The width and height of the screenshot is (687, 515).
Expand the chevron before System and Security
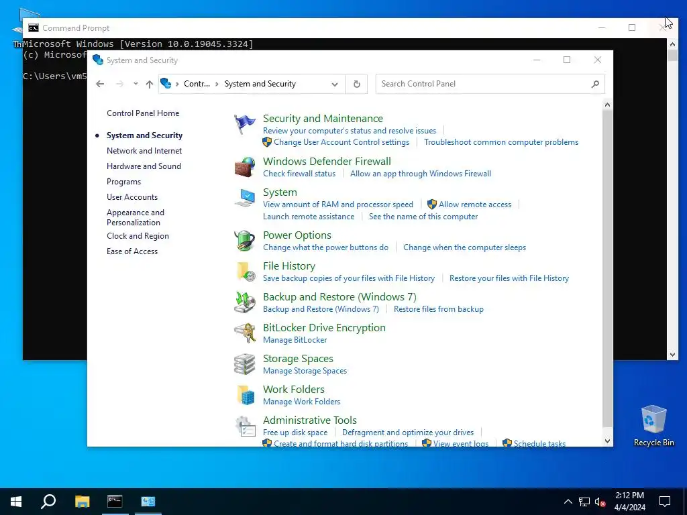pos(217,84)
